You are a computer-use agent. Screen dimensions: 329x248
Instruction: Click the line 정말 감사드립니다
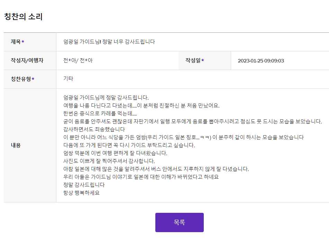tap(84, 185)
